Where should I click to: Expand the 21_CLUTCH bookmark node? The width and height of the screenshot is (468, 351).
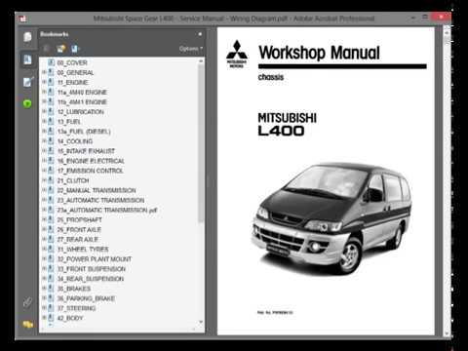click(x=44, y=180)
